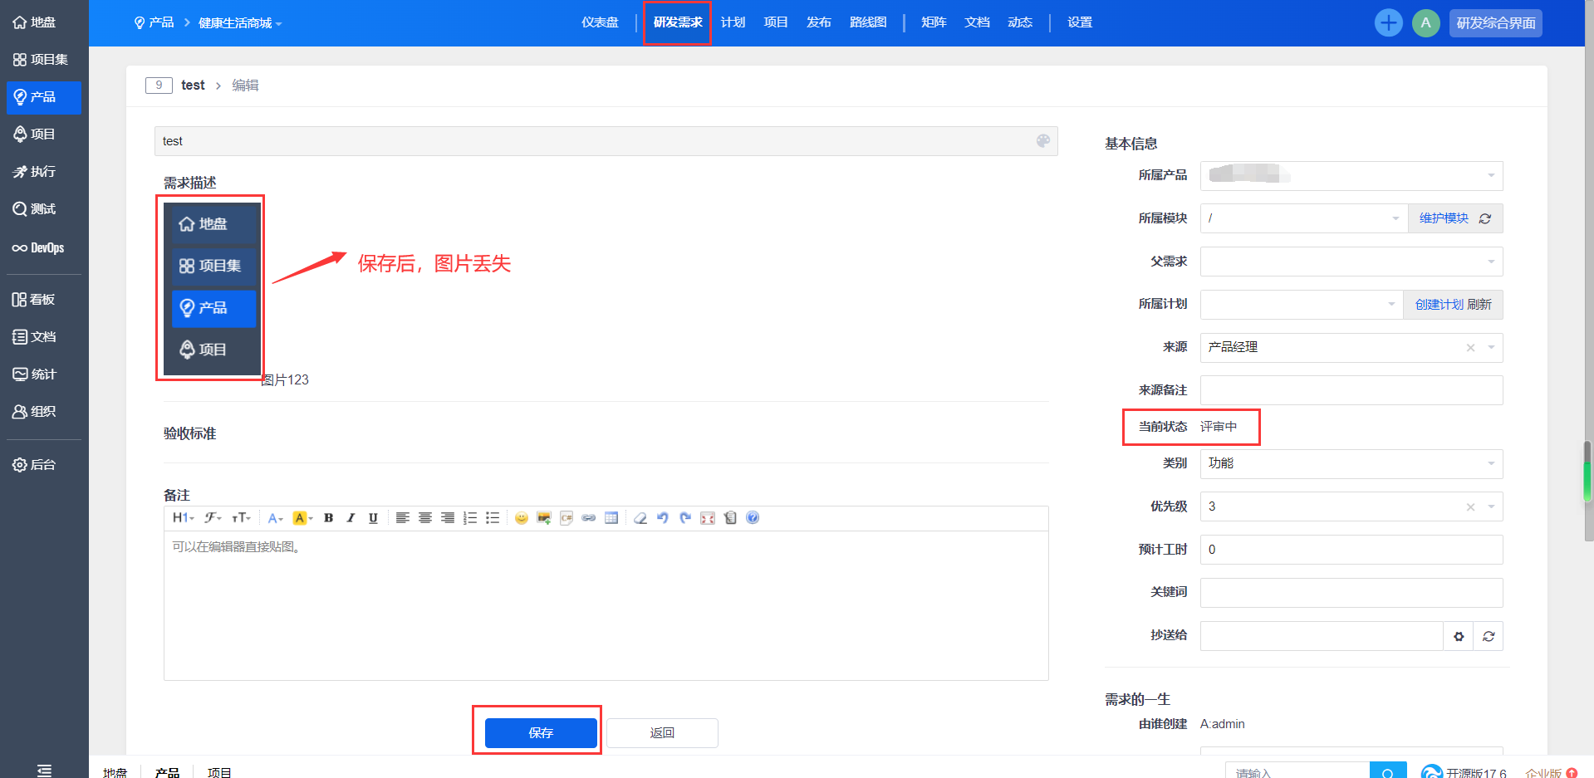Open the editor help icon
Image resolution: width=1594 pixels, height=778 pixels.
click(x=753, y=518)
